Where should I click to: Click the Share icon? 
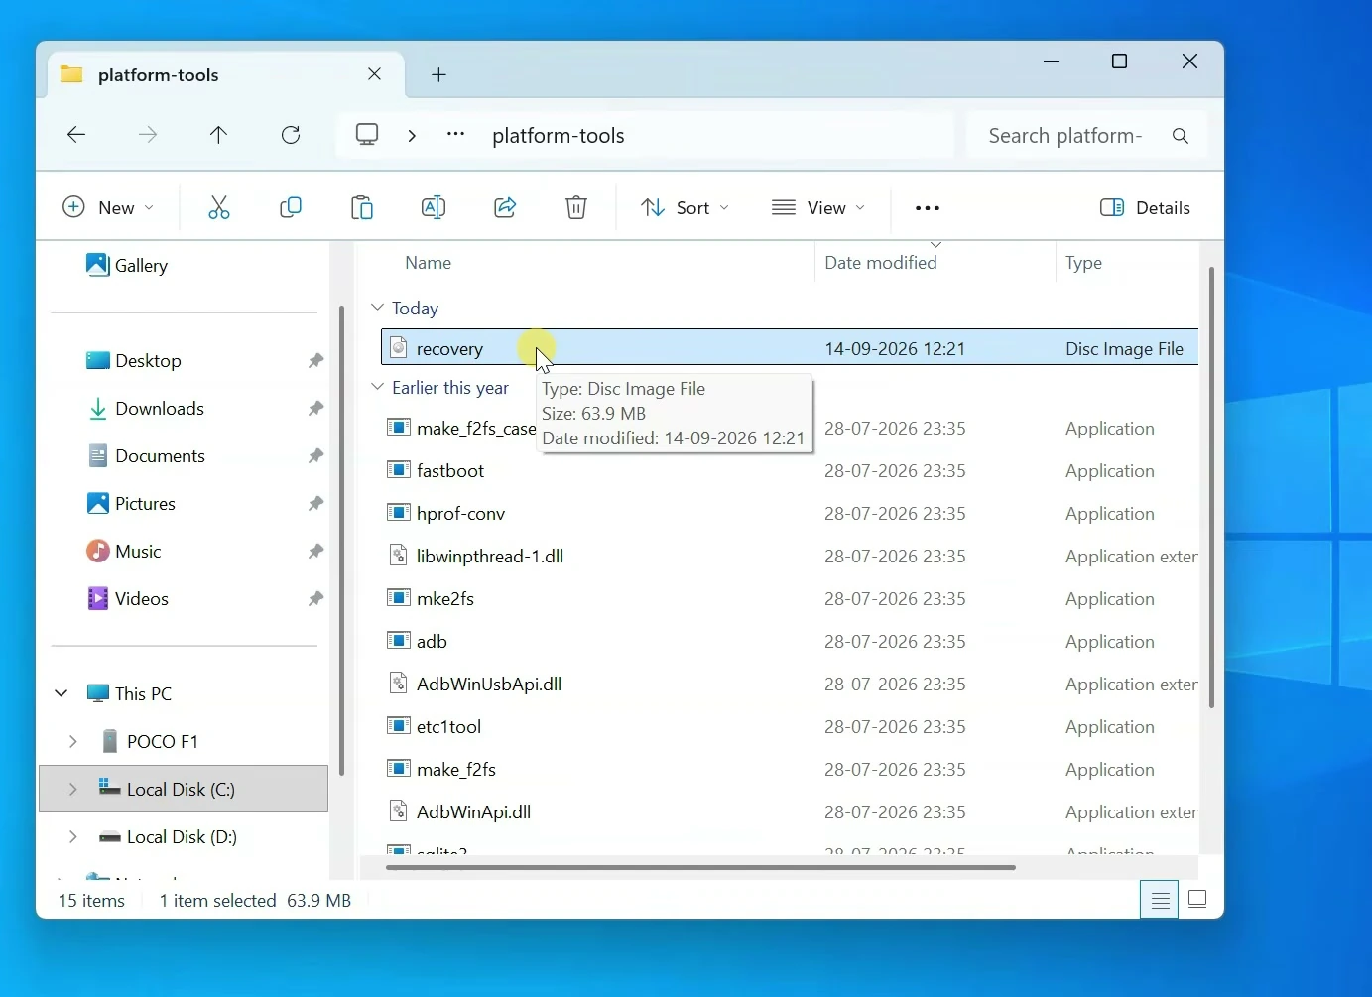point(505,207)
